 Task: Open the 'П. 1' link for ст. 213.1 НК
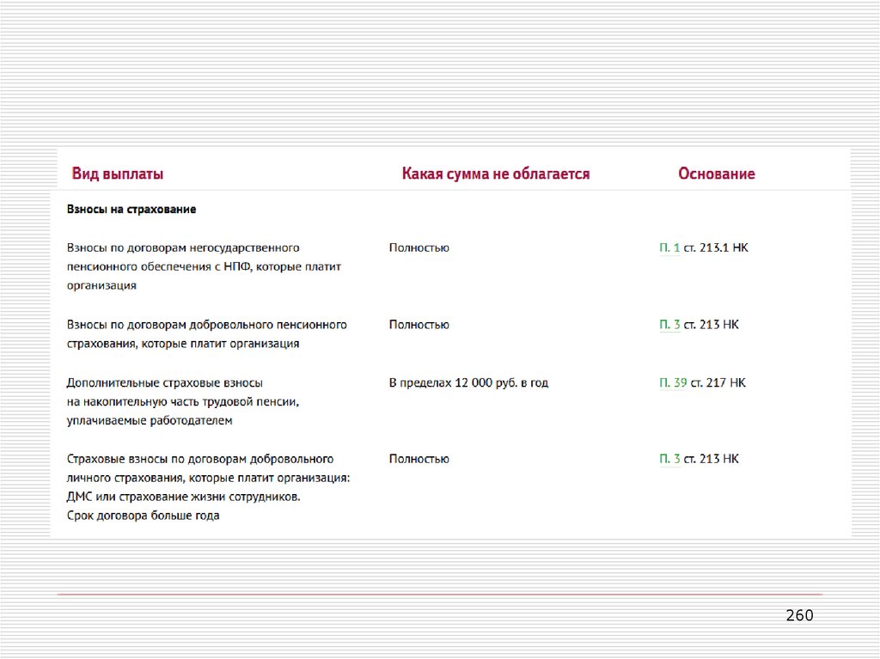(x=669, y=247)
